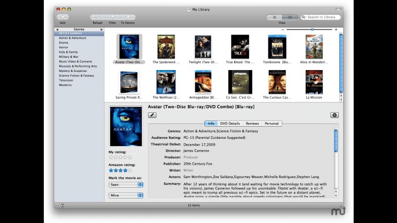
Task: Open the Seen status dropdown
Action: 126,185
